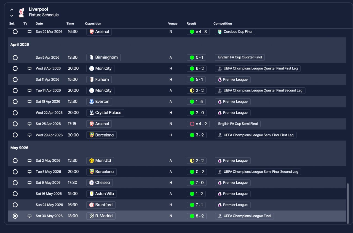Select the Sun 22 Mar 2026 fixture radio
353x233 pixels.
(15, 32)
